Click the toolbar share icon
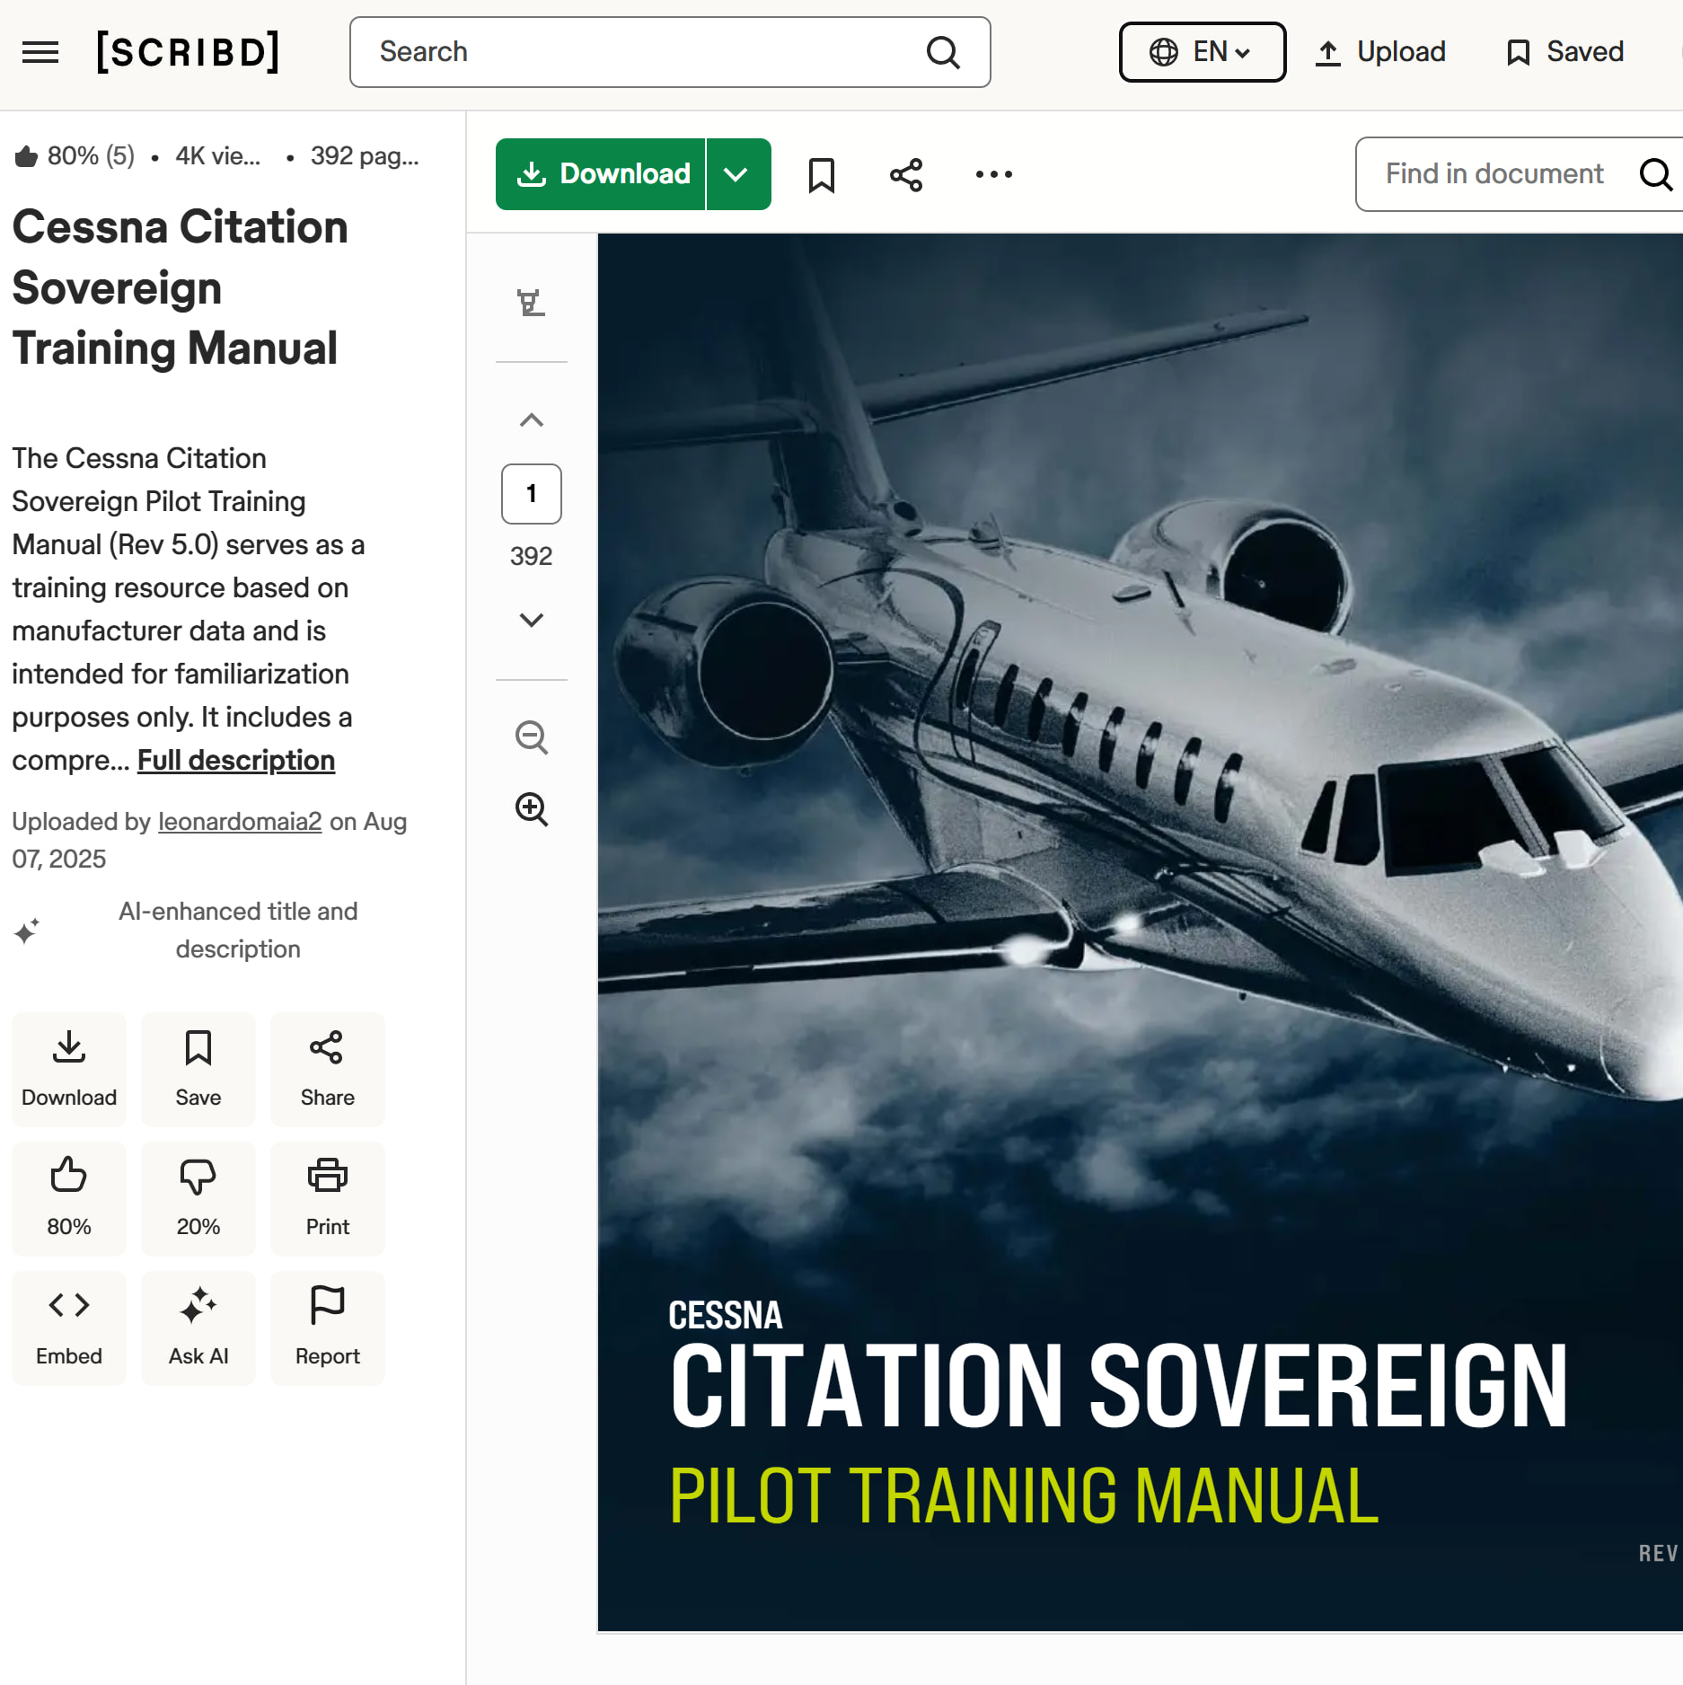1683x1685 pixels. 906,174
